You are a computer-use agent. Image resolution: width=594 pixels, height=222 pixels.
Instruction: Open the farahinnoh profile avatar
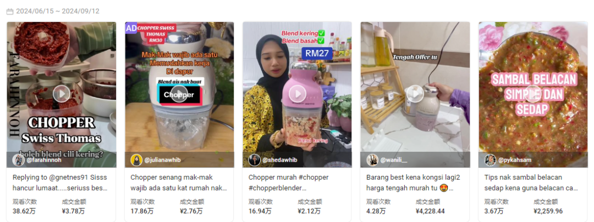19,160
